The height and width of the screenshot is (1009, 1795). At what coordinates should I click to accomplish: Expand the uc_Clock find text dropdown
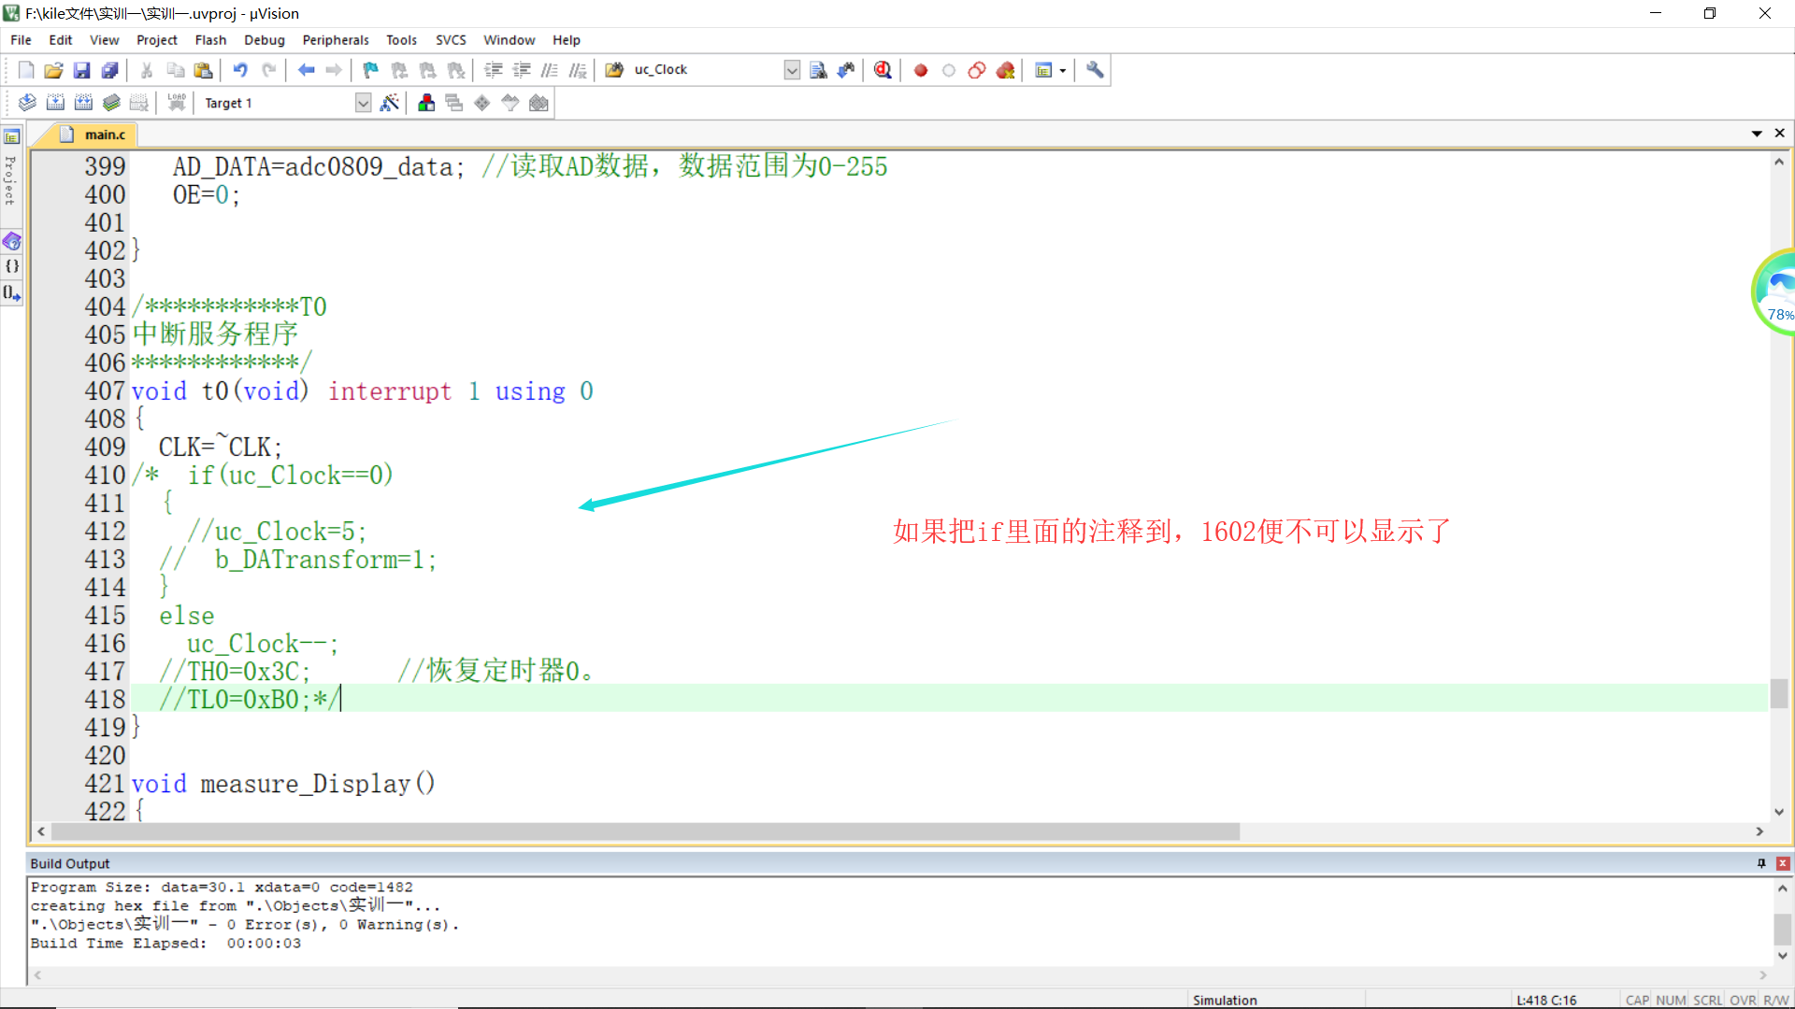pyautogui.click(x=792, y=70)
